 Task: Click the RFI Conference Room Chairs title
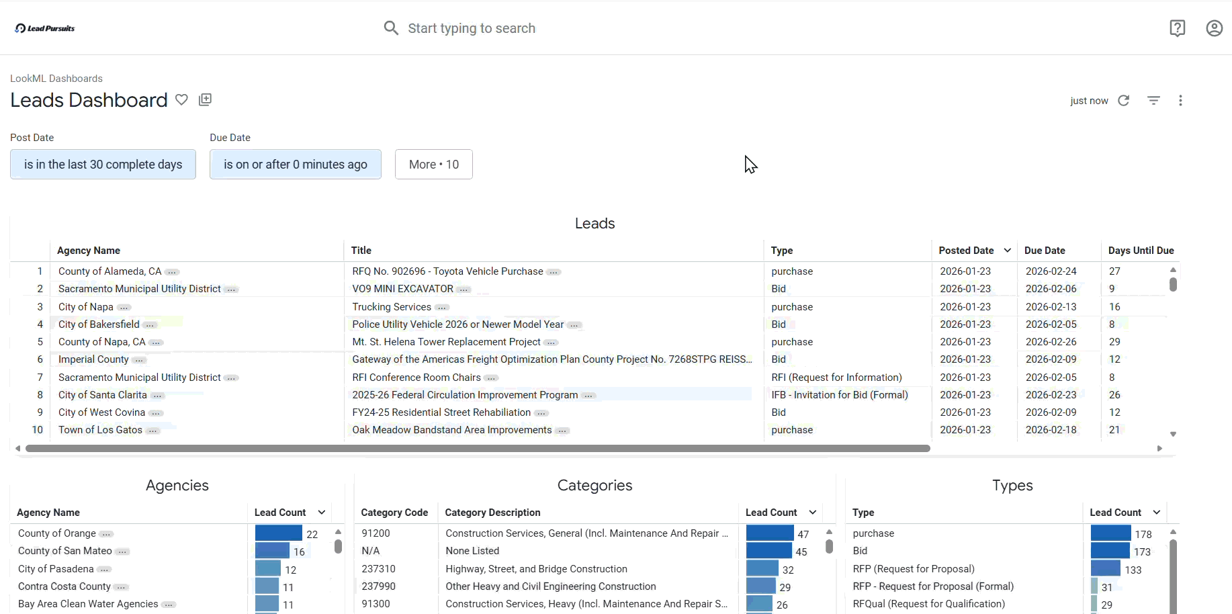[416, 378]
